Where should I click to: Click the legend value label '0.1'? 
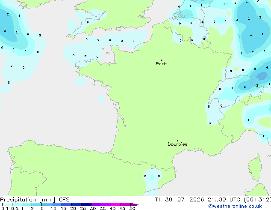[5, 208]
